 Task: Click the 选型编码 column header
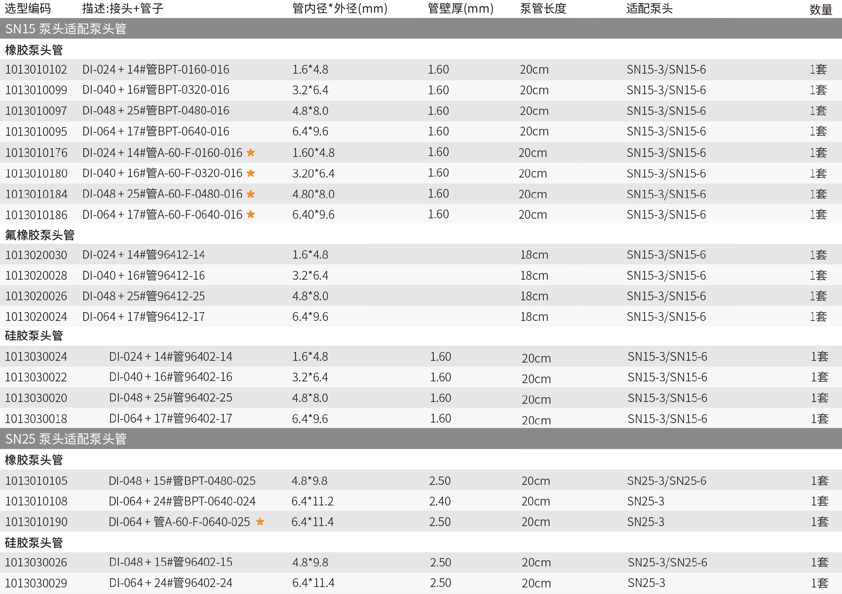tap(28, 8)
